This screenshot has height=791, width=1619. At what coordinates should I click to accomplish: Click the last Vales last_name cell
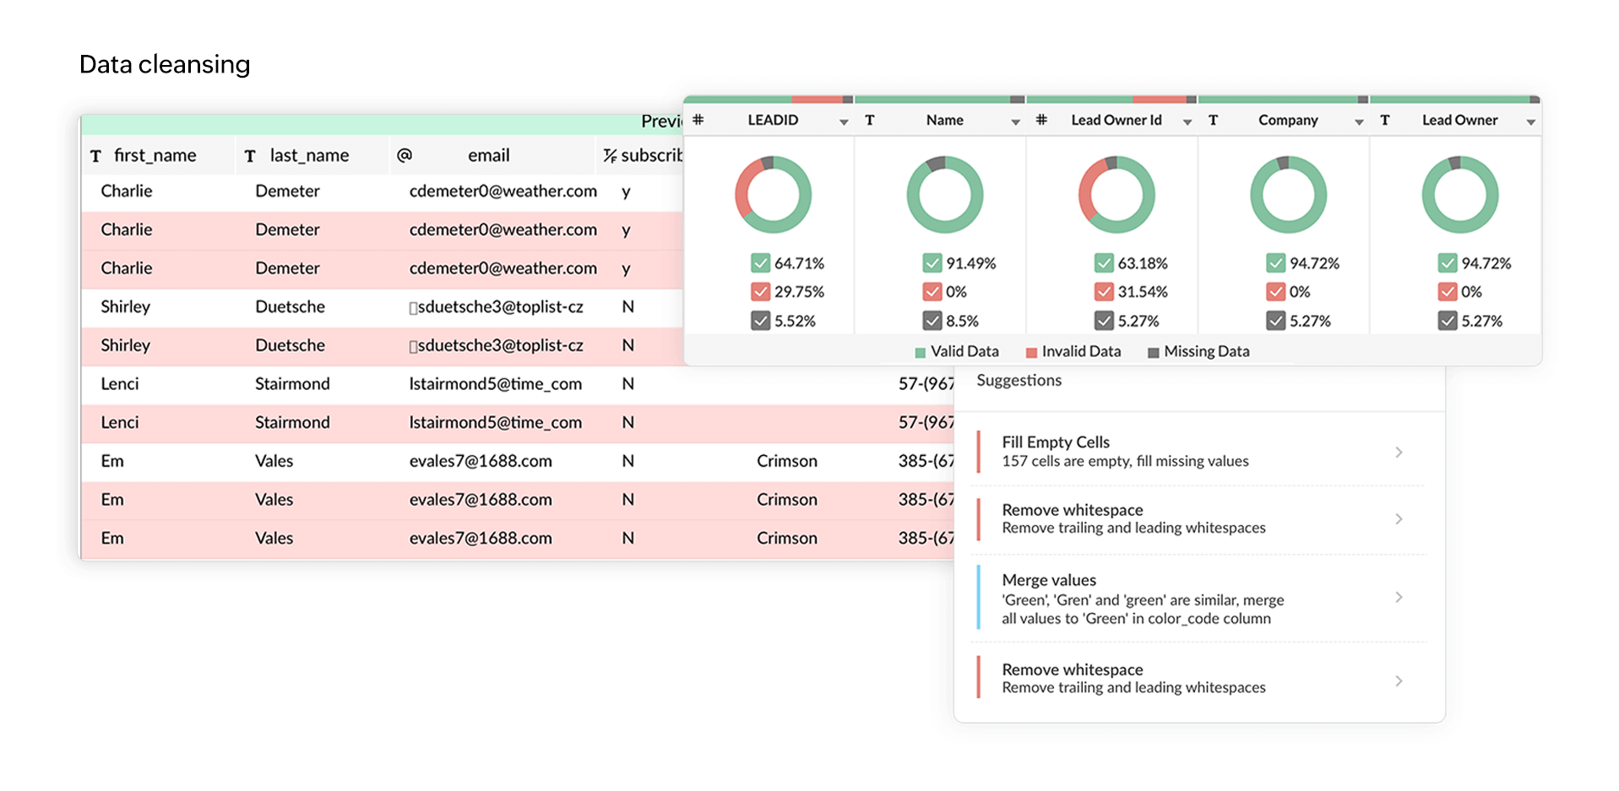[274, 538]
